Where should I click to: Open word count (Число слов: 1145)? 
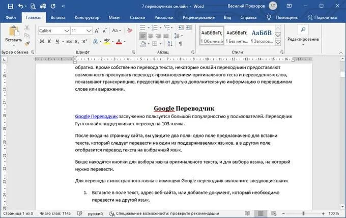point(55,213)
